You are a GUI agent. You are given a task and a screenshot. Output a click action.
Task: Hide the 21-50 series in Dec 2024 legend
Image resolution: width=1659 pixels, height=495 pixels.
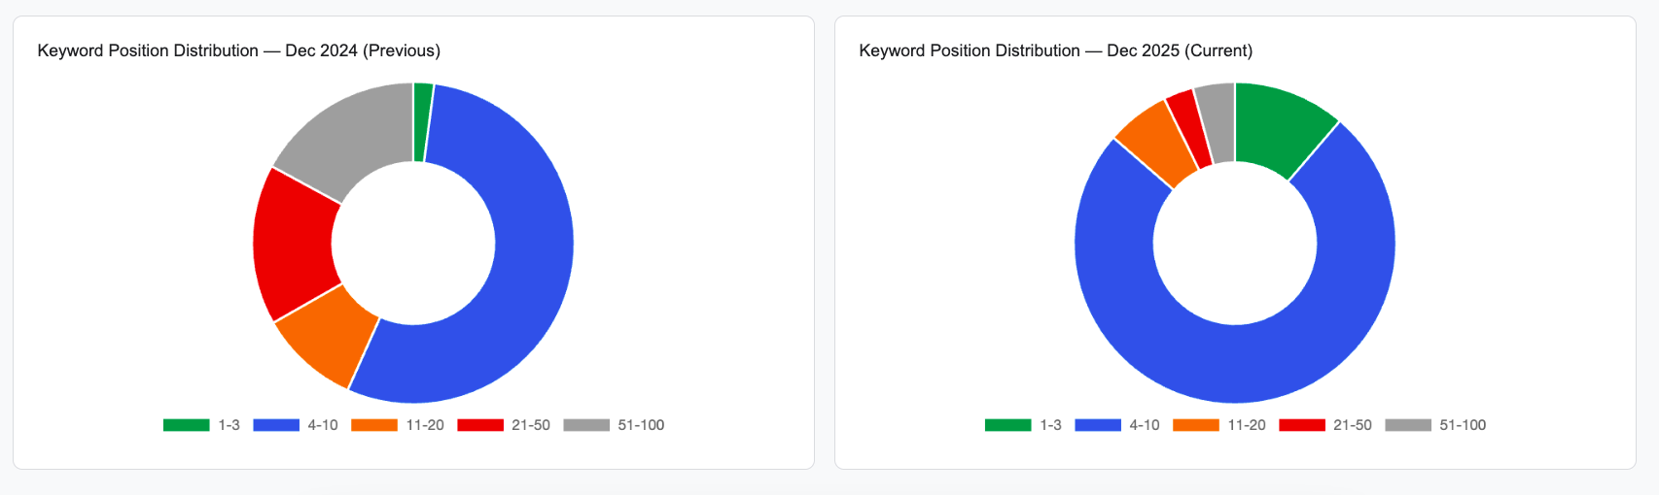pos(504,425)
